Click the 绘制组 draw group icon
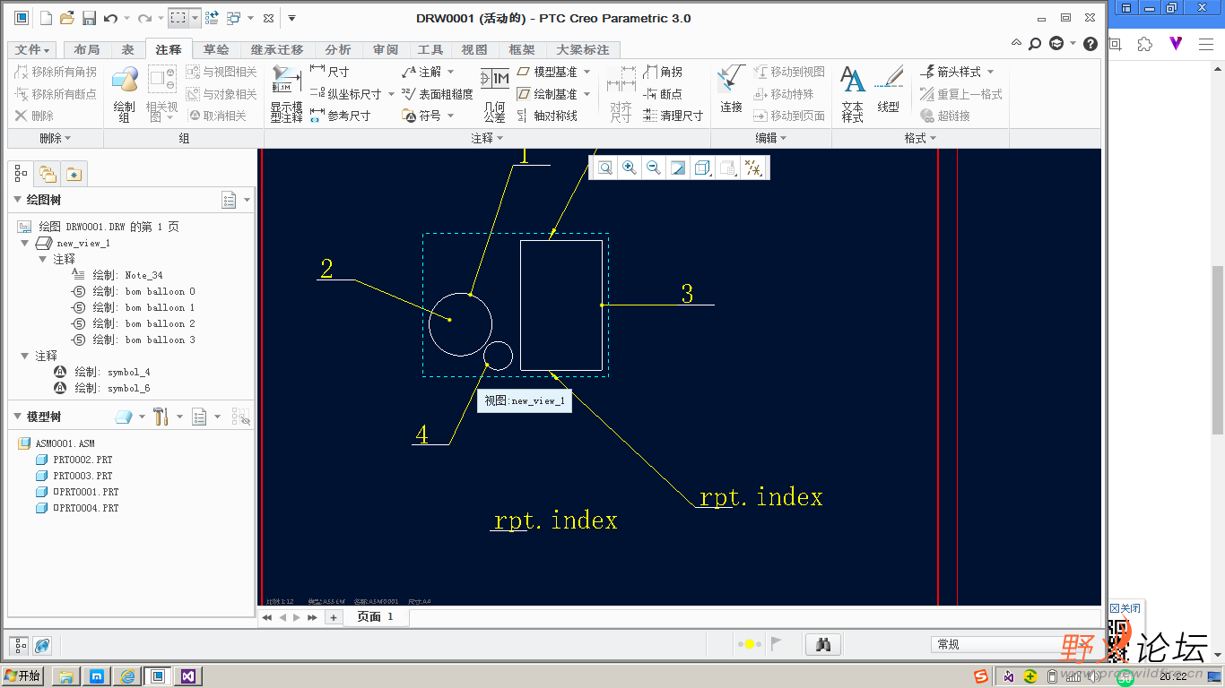Image resolution: width=1225 pixels, height=688 pixels. tap(125, 95)
